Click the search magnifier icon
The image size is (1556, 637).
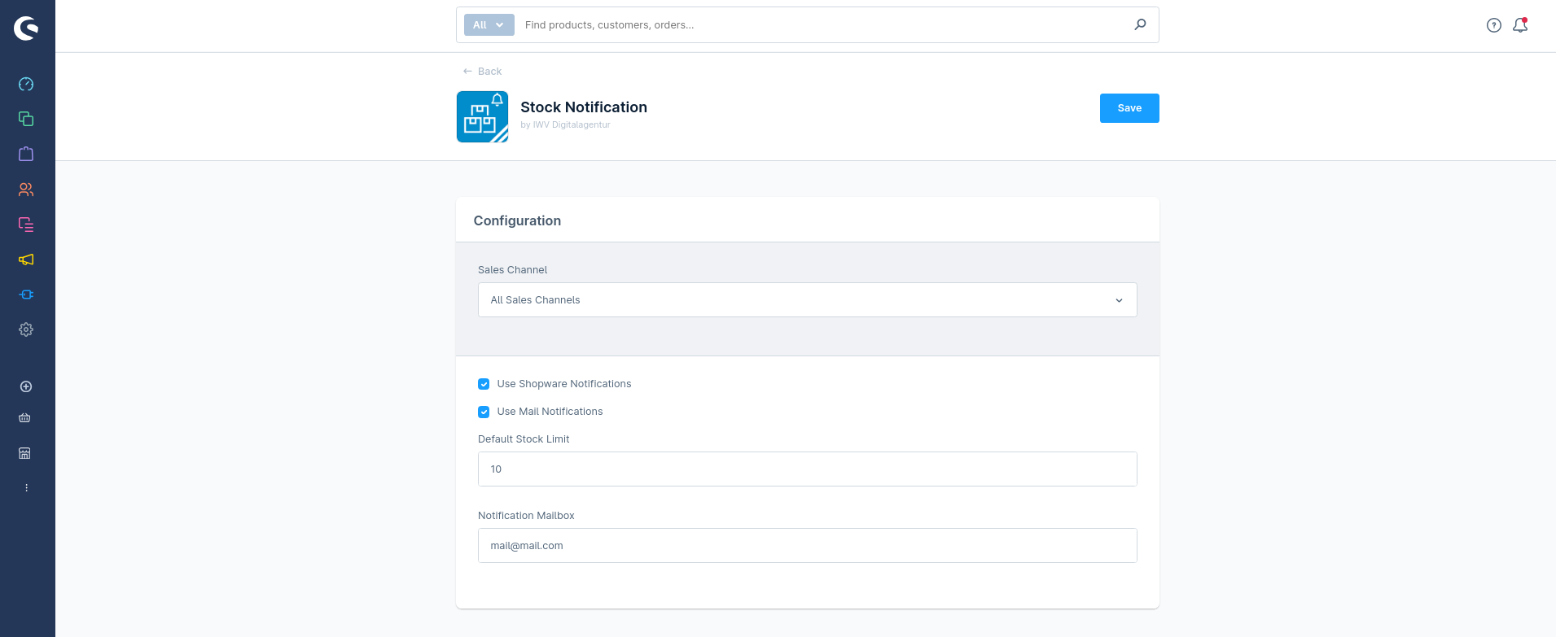click(x=1140, y=24)
